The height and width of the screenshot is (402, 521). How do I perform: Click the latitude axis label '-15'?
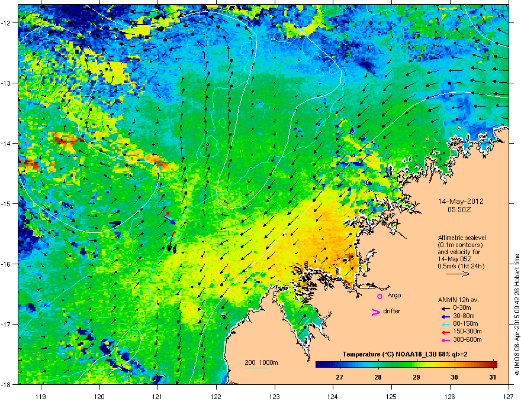click(x=7, y=203)
